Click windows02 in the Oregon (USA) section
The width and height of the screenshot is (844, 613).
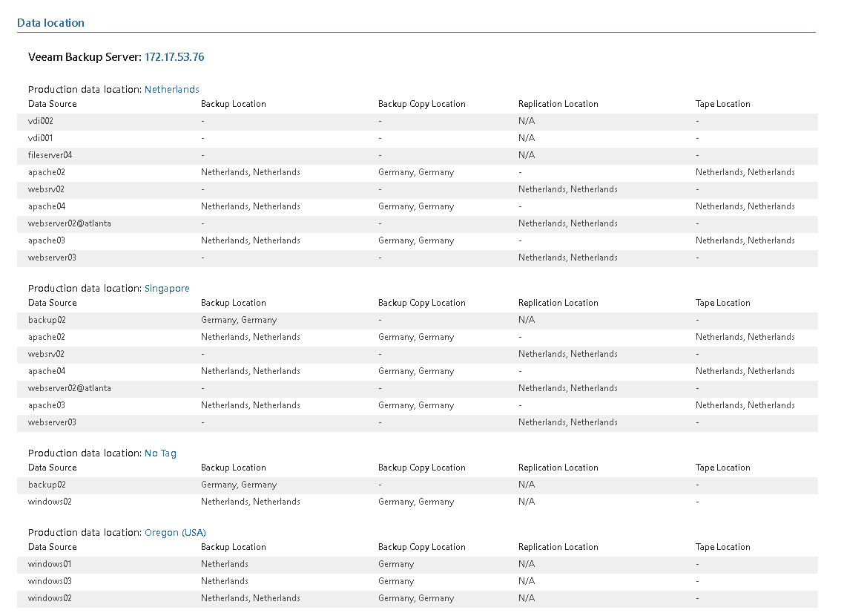(50, 598)
